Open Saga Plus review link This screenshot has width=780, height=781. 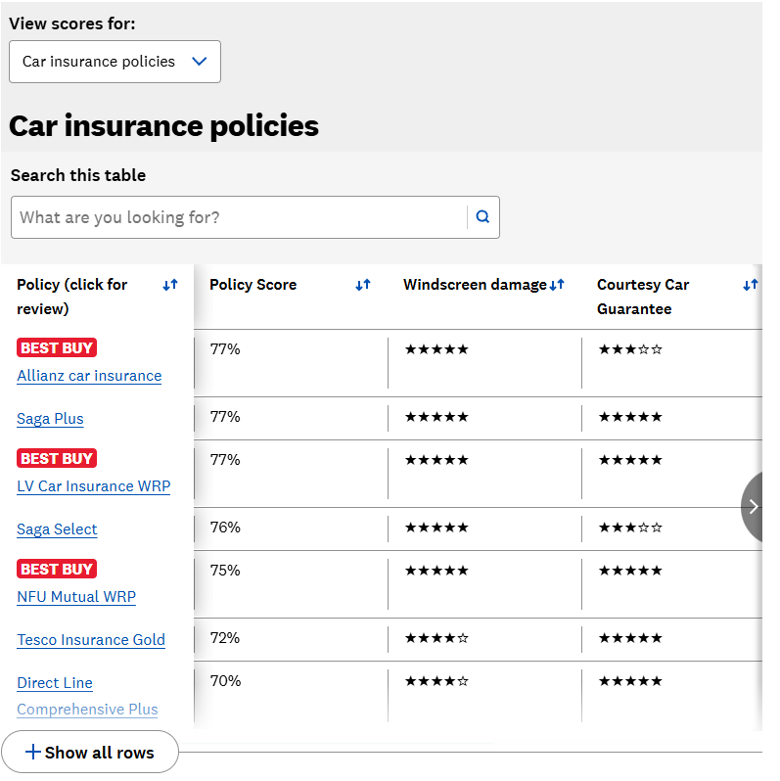pyautogui.click(x=50, y=419)
